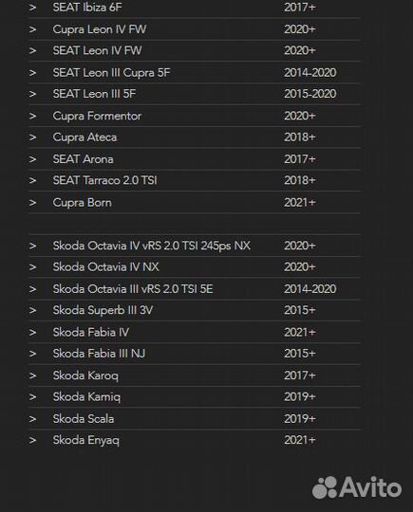Click the chevron beside Skoda Fabia III NJ
The image size is (413, 512).
pos(32,354)
